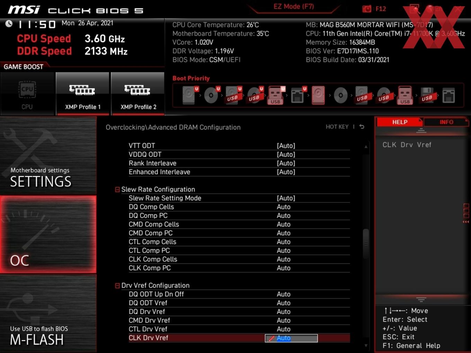The width and height of the screenshot is (471, 353).
Task: Click the top-right X close button
Action: point(458,9)
